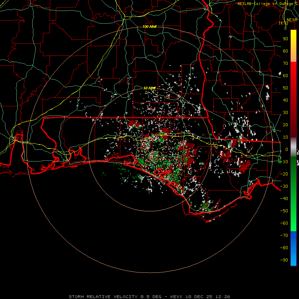Click the blue bottom segment of color bar

click(293, 249)
